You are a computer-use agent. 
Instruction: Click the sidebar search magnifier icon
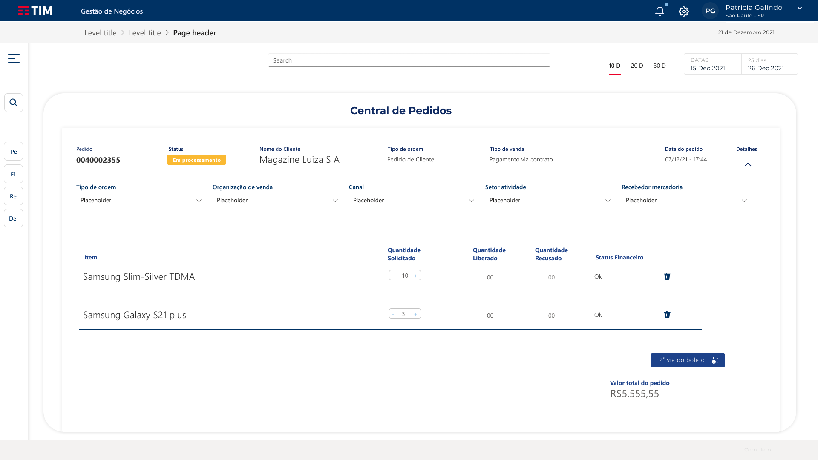point(14,103)
